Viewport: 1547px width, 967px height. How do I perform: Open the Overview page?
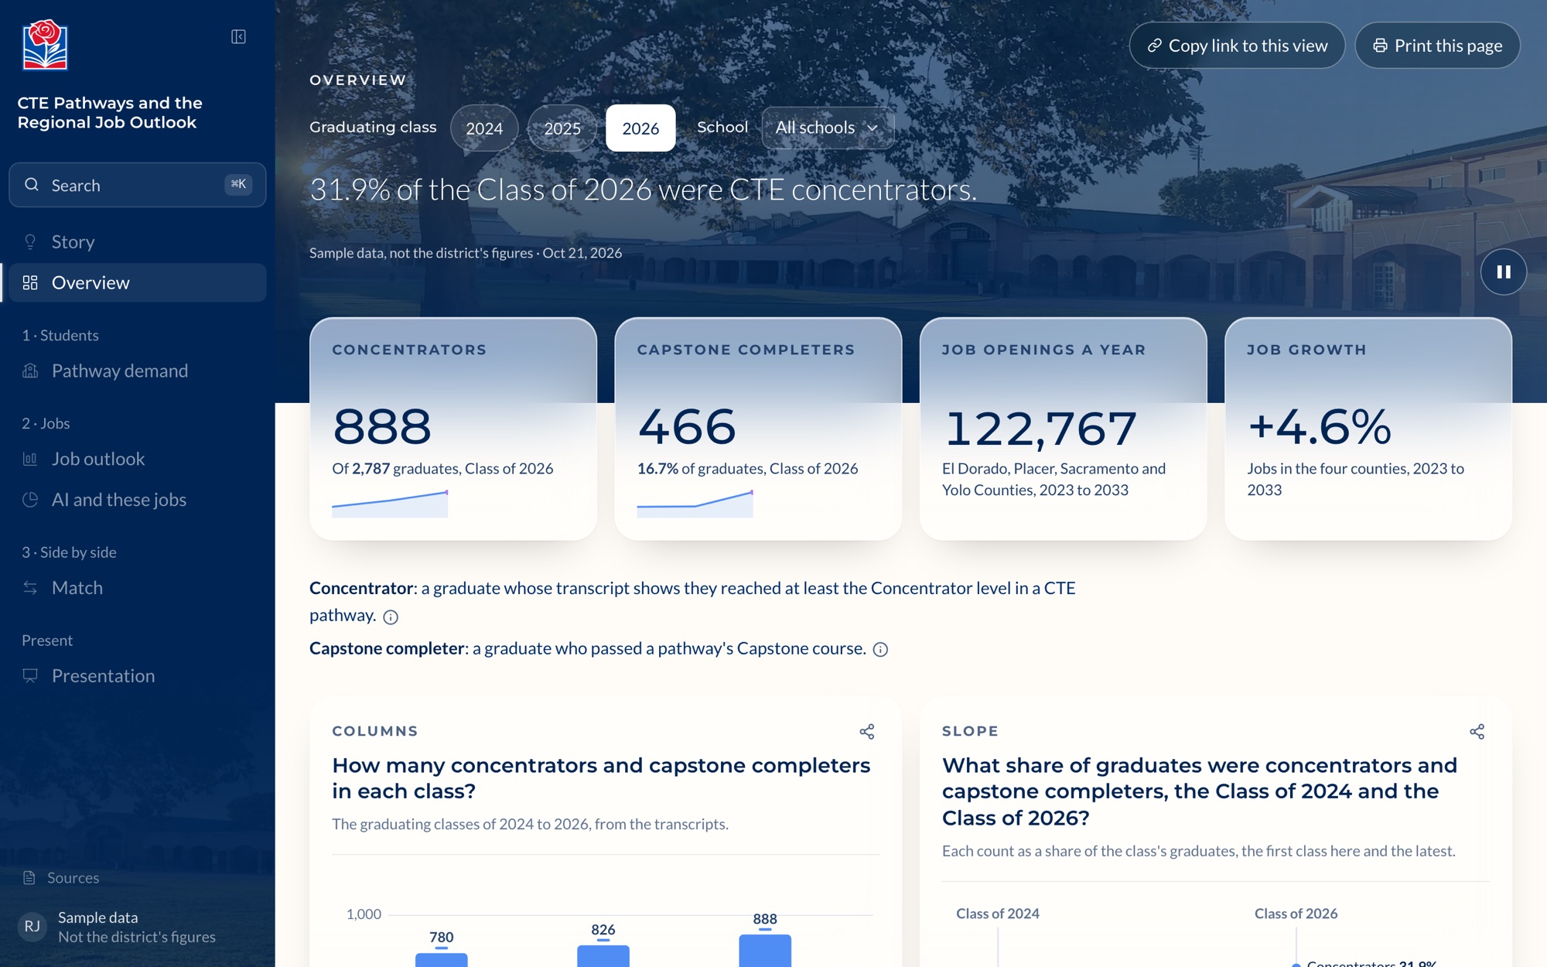(138, 282)
